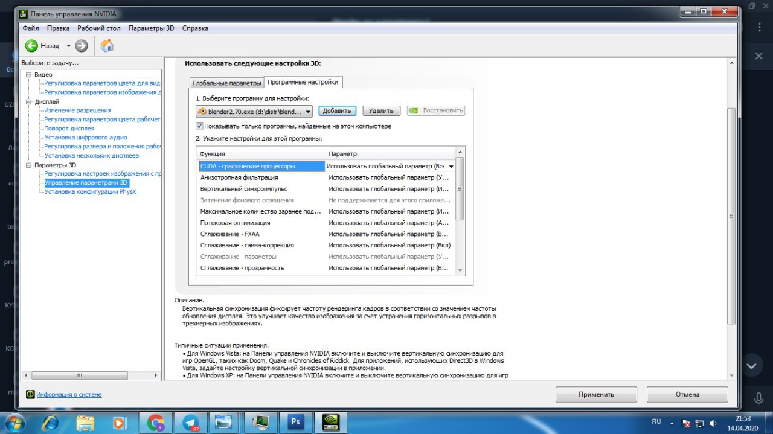Screen dimensions: 773x434
Task: Switch to Photoshop in the taskbar
Action: coord(296,422)
